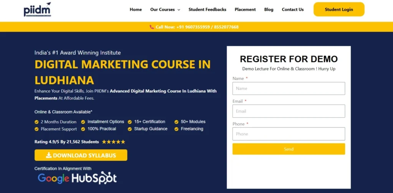This screenshot has height=193, width=393.
Task: Click the text India's #1 Award Winning Institute
Action: tap(78, 53)
